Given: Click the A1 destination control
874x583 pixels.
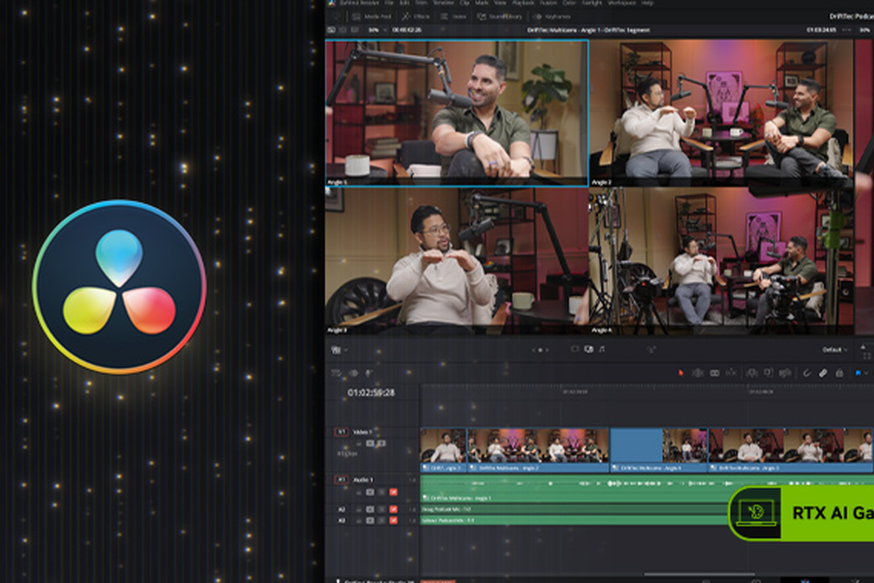Looking at the screenshot, I should click(341, 479).
